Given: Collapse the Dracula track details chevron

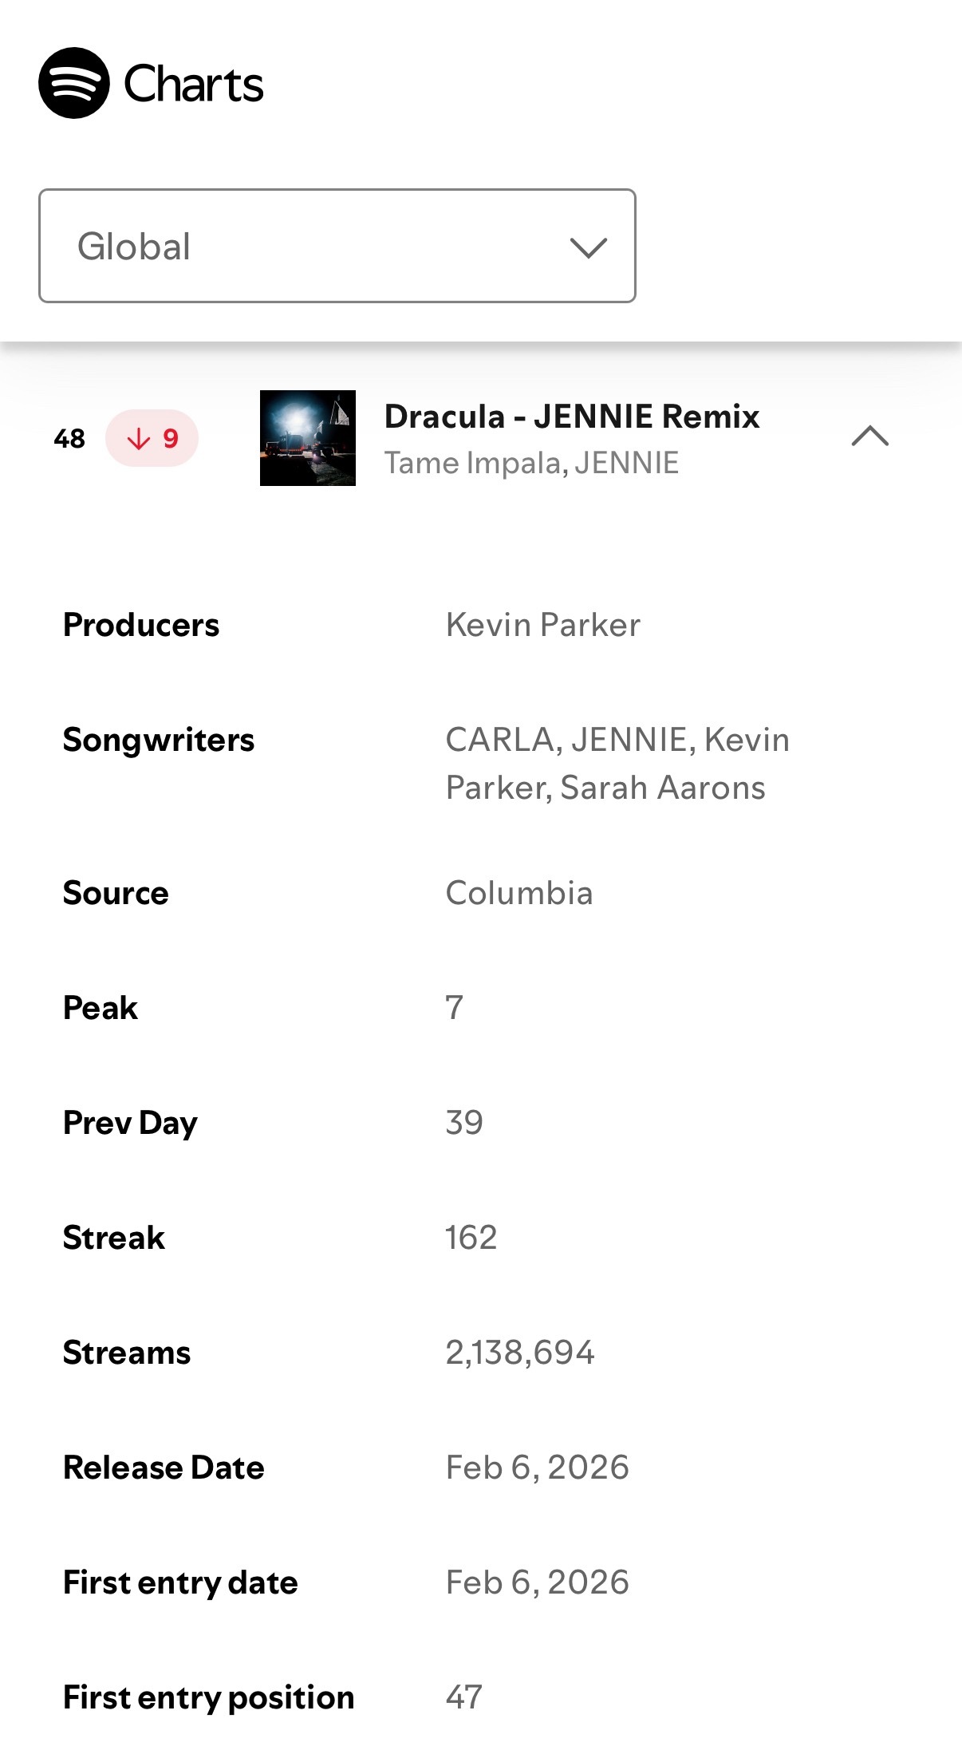Looking at the screenshot, I should [870, 436].
